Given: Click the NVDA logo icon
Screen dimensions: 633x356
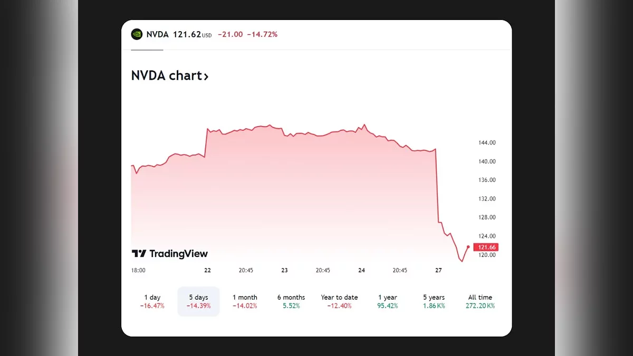Looking at the screenshot, I should point(137,34).
